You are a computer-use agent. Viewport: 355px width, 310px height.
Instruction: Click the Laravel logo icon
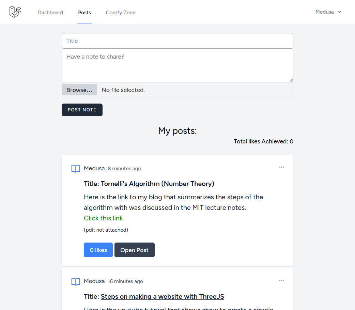(x=15, y=12)
